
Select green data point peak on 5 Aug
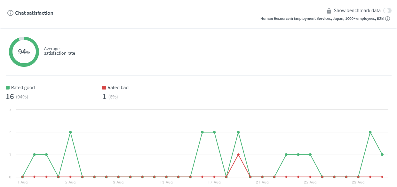pos(70,132)
